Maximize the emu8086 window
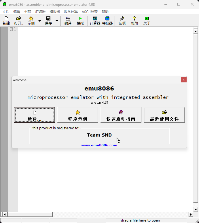The width and height of the screenshot is (199, 223). tap(179, 4)
